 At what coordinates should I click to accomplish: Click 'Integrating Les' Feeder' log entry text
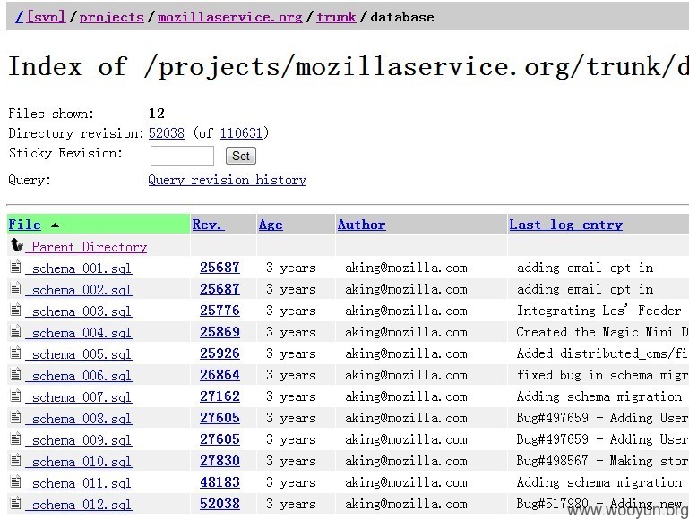tap(599, 311)
